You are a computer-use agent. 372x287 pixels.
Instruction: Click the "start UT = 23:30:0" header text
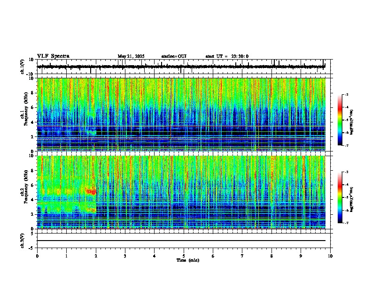(227, 56)
